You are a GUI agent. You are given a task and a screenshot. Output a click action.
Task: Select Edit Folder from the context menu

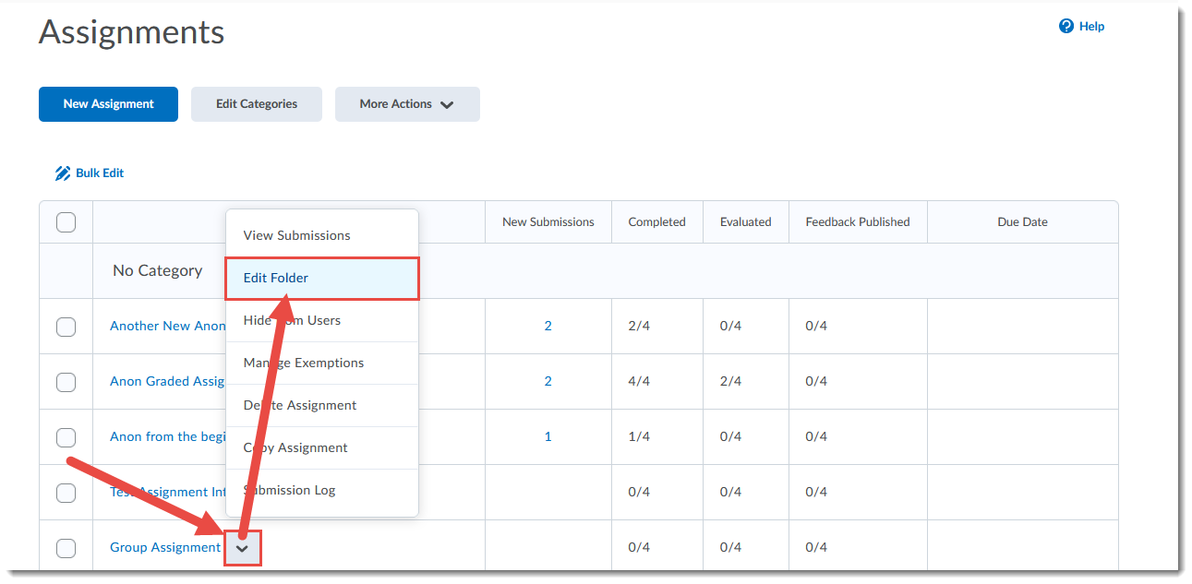point(275,277)
